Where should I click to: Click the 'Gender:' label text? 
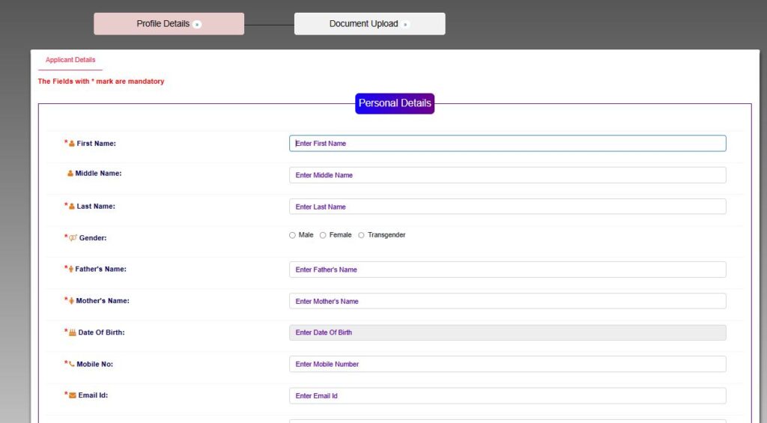[93, 238]
